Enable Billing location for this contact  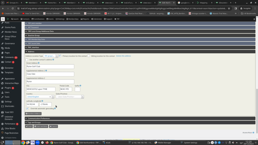(89, 56)
